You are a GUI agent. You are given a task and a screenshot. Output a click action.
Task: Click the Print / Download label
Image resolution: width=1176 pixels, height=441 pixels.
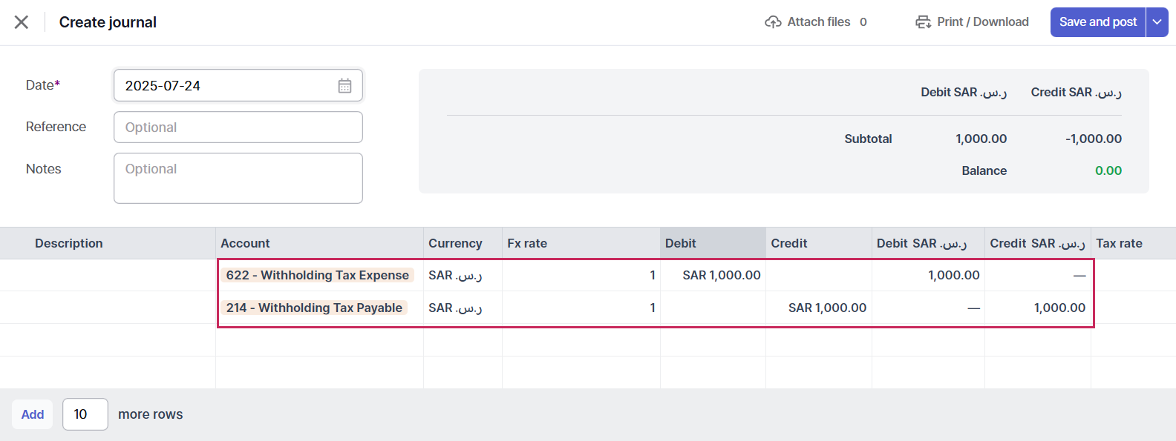pos(983,22)
